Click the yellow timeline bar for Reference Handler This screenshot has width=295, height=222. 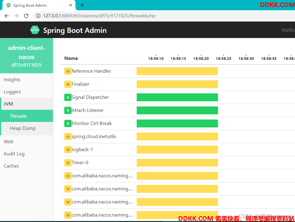click(177, 71)
